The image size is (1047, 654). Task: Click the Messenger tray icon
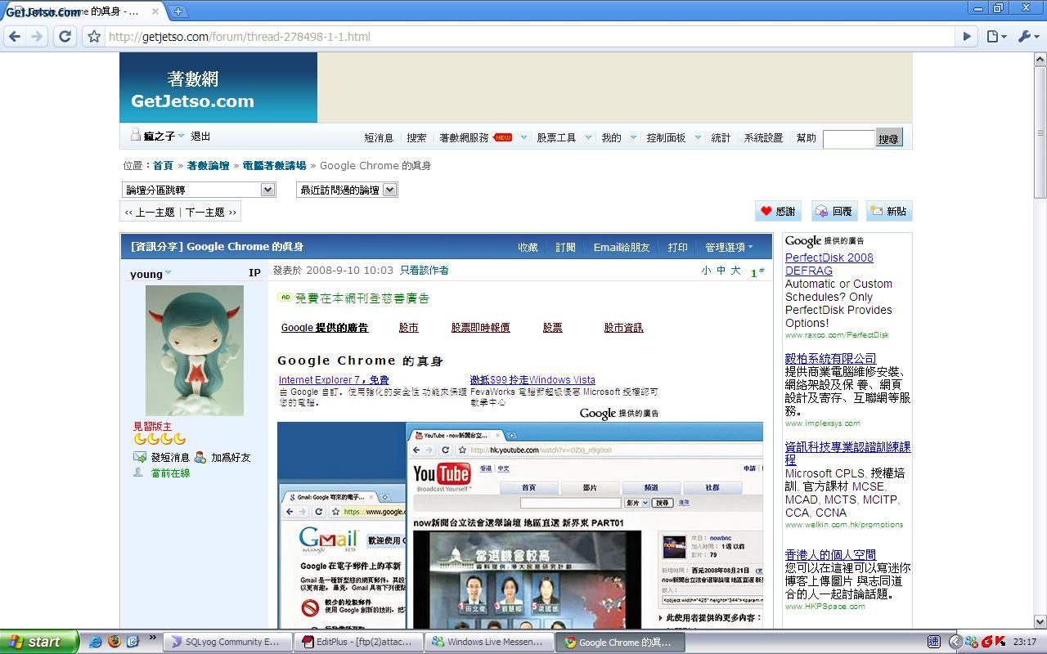coord(971,642)
